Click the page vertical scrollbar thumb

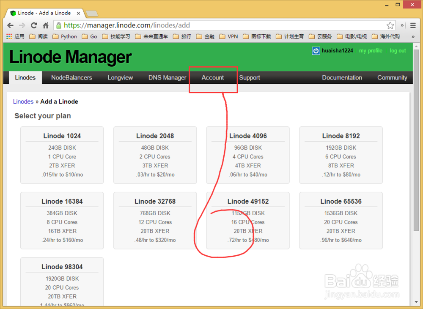click(416, 139)
